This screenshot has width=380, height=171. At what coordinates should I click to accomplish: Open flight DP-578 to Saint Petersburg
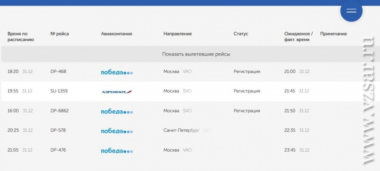point(59,130)
